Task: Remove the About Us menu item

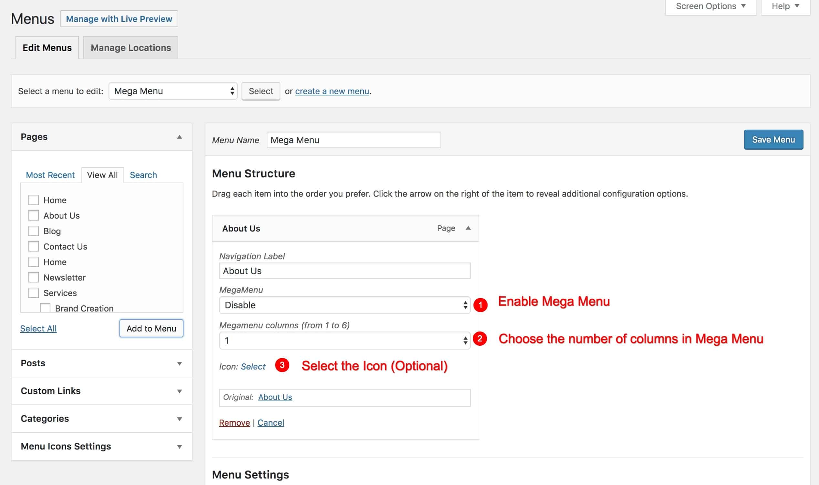Action: (234, 422)
